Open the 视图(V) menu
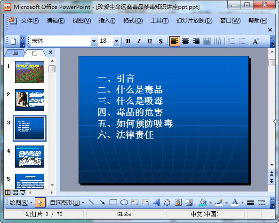The image size is (279, 223). pos(82,21)
